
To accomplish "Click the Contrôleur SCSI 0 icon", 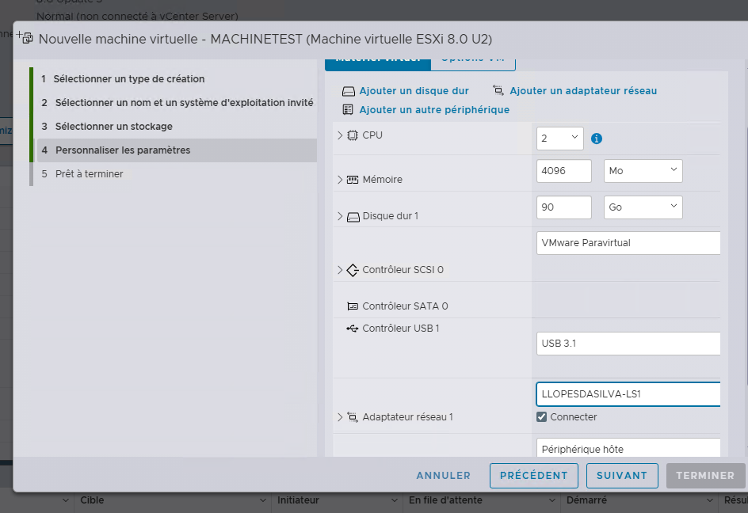I will (x=351, y=269).
